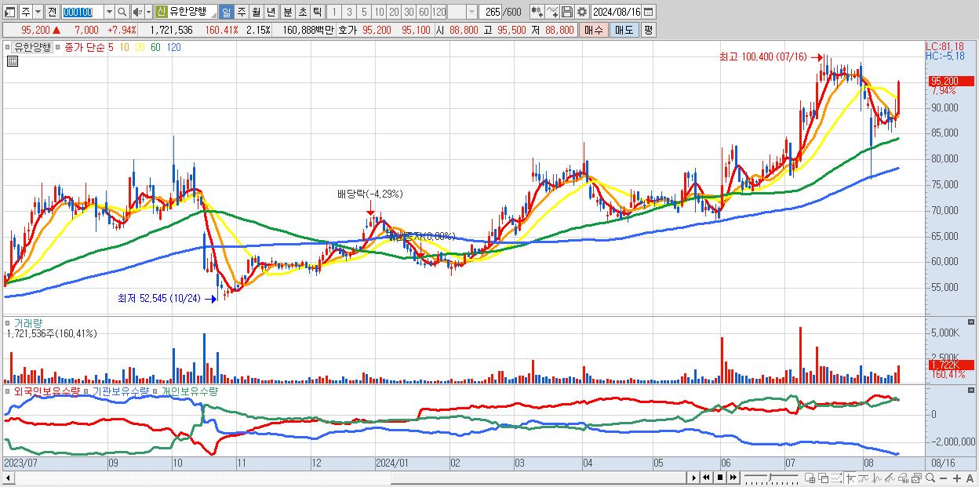Click the oscillating line chart icon
This screenshot has width=979, height=487.
coord(877,478)
